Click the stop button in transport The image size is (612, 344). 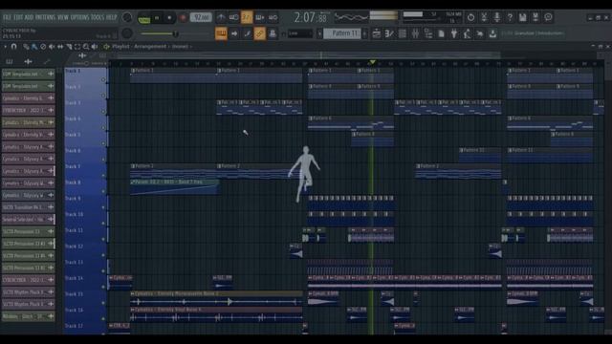[x=169, y=17]
